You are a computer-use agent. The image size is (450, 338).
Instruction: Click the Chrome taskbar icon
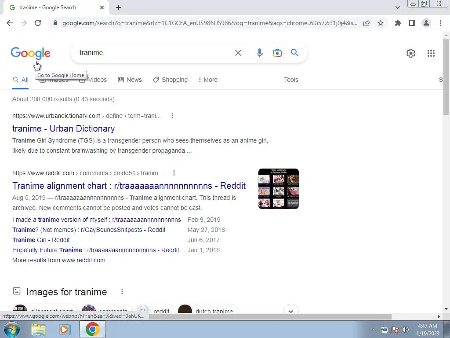click(x=92, y=329)
